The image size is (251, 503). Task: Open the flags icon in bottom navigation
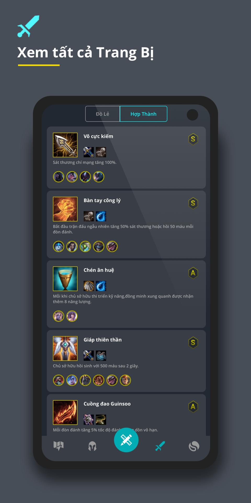59,446
